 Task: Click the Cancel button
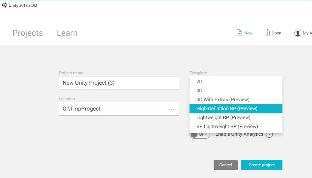[226, 165]
